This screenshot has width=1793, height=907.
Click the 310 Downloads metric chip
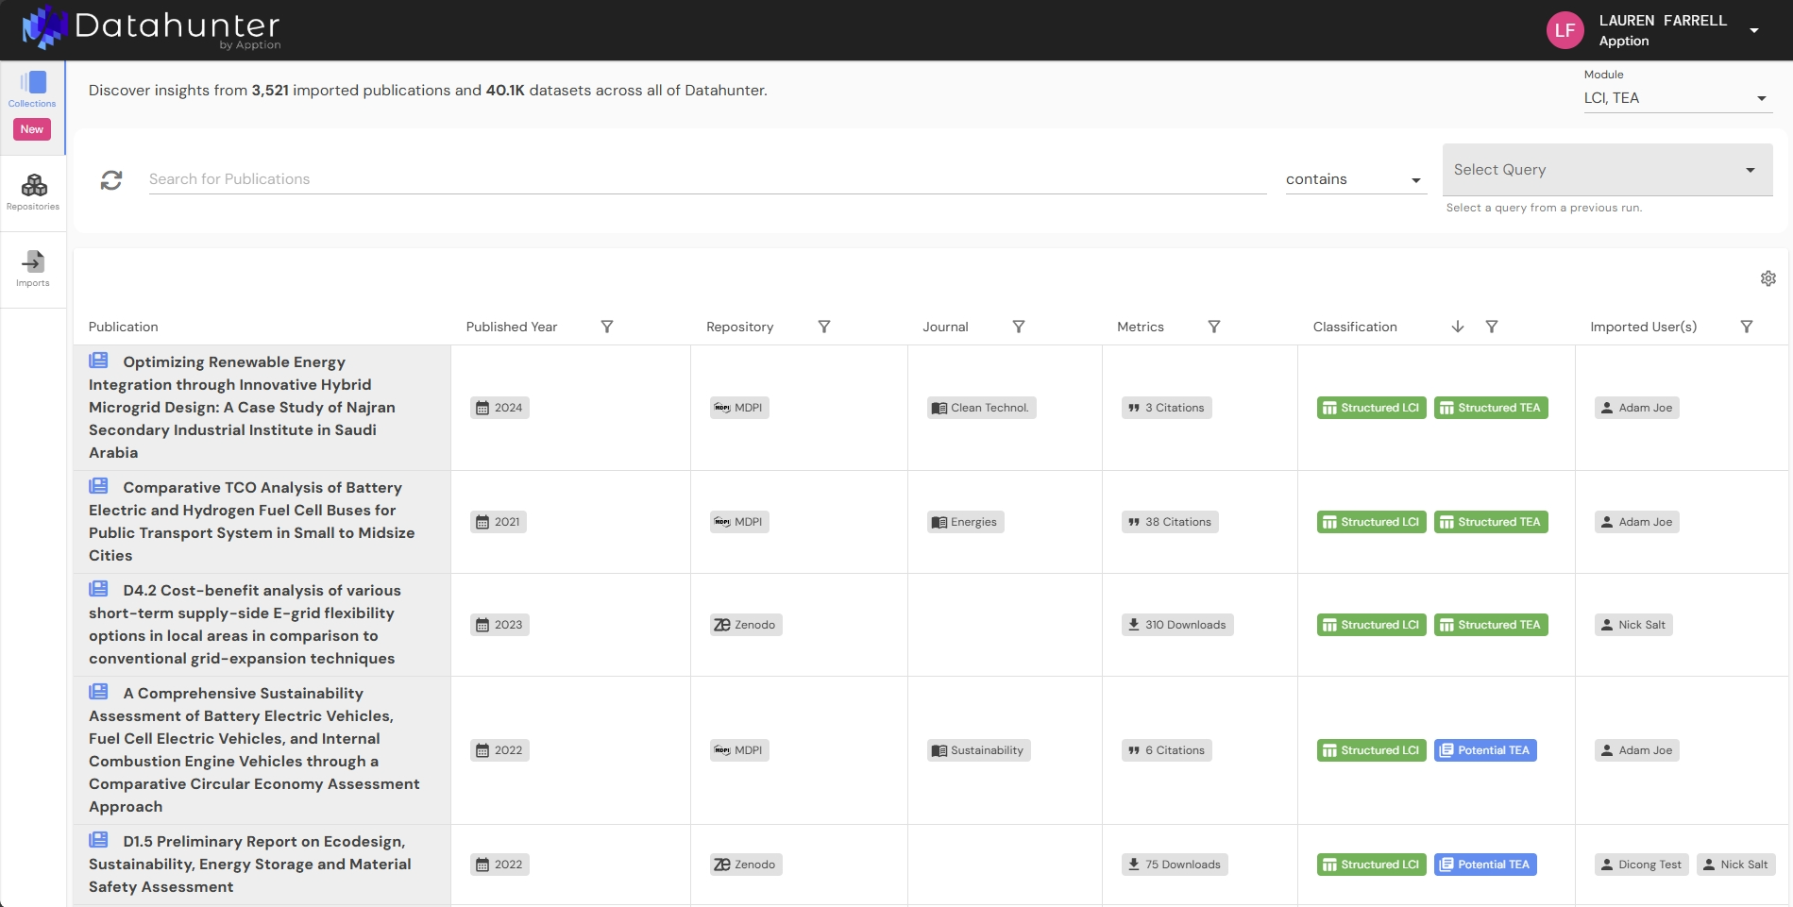tap(1176, 625)
